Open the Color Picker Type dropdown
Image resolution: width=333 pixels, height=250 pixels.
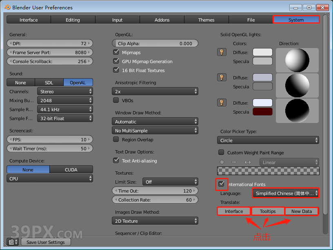[x=268, y=140]
